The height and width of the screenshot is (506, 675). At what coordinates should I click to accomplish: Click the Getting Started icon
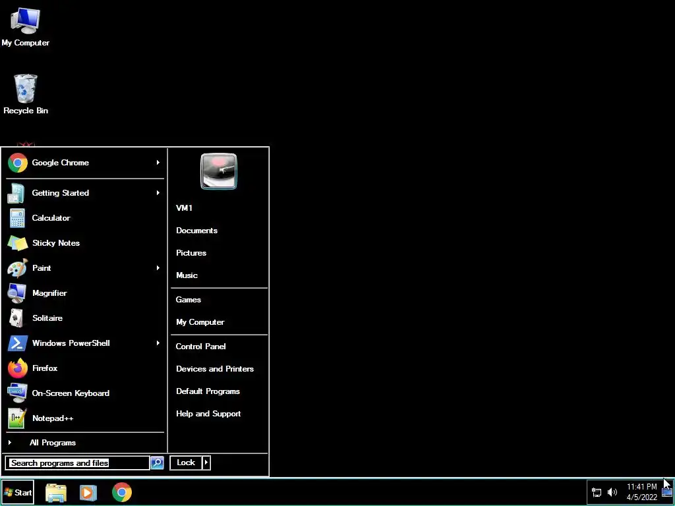(x=16, y=193)
